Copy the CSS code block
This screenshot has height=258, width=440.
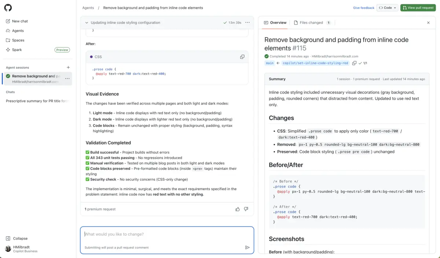(242, 57)
